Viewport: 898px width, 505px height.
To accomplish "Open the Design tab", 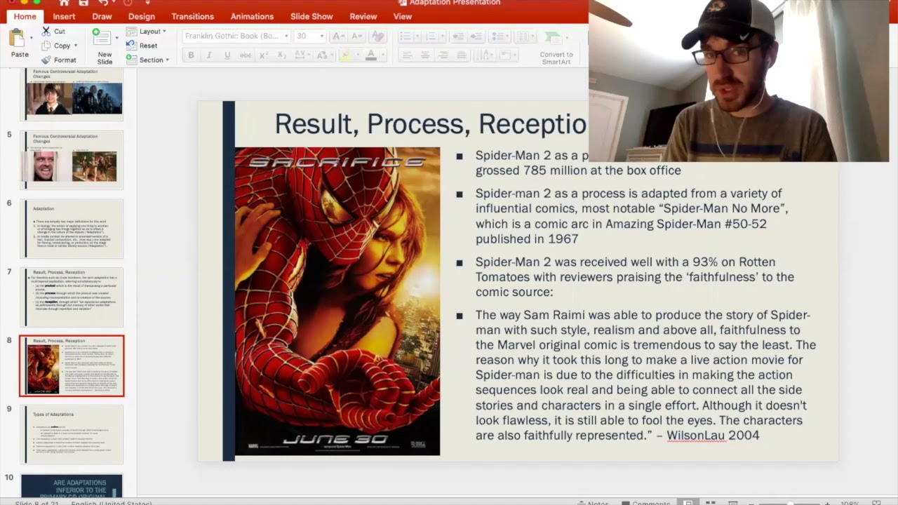I will (142, 16).
